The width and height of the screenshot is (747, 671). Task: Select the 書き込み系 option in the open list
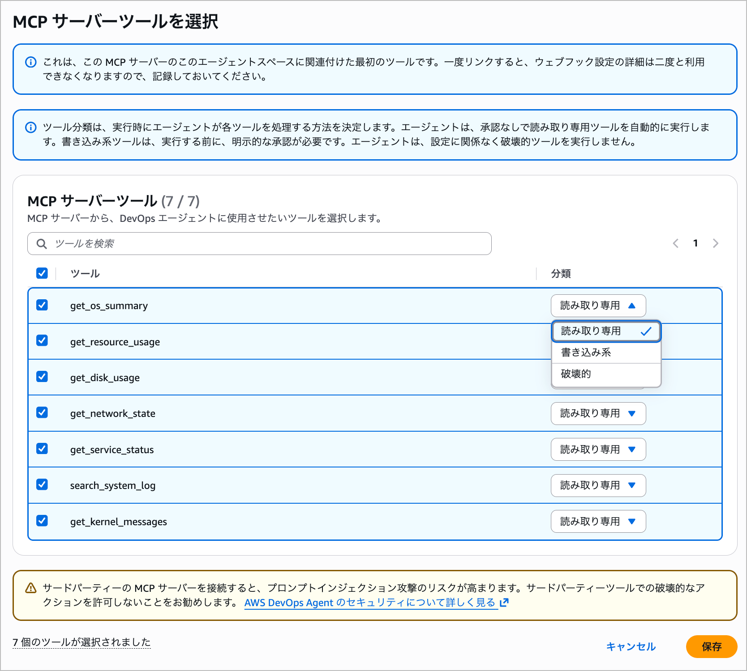click(606, 352)
